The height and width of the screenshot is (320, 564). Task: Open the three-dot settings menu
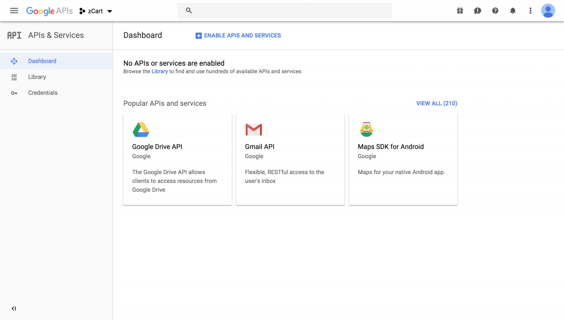click(530, 11)
